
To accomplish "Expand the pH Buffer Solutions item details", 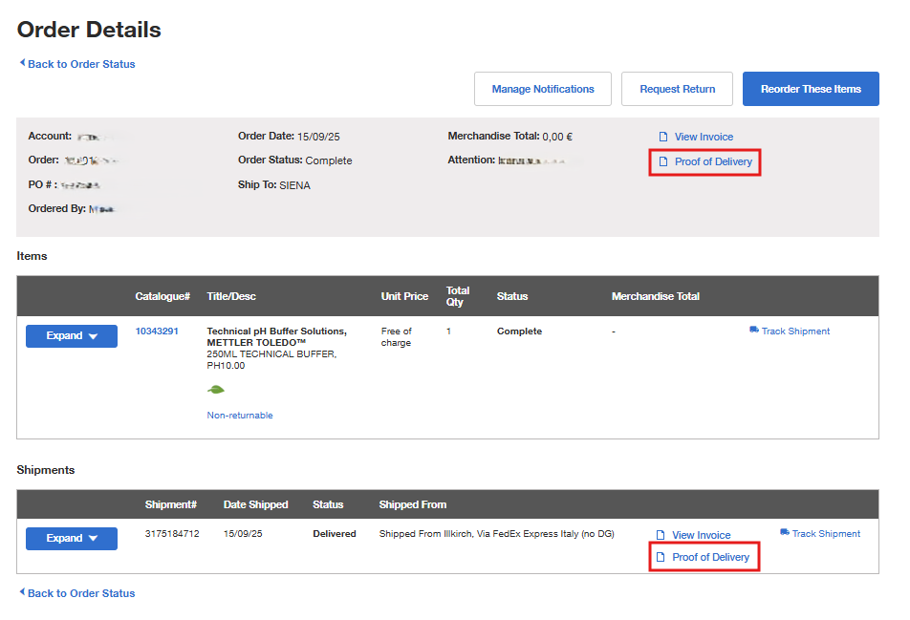I will click(x=71, y=335).
